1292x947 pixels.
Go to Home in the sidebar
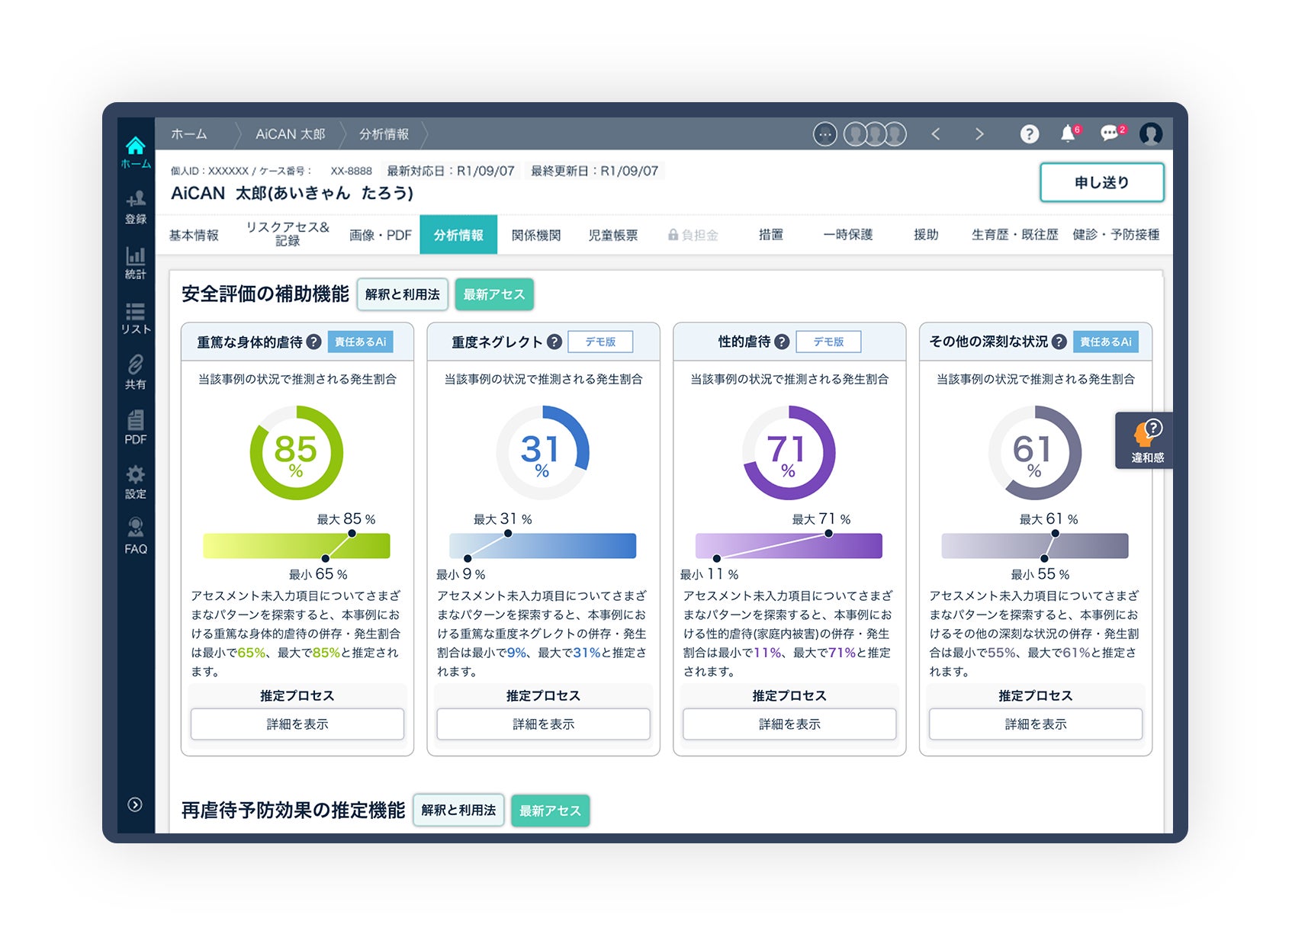point(136,152)
